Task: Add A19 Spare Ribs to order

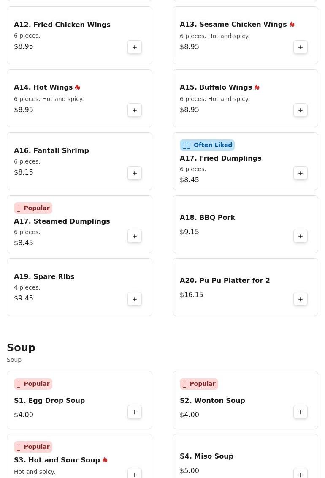Action: coord(135,299)
